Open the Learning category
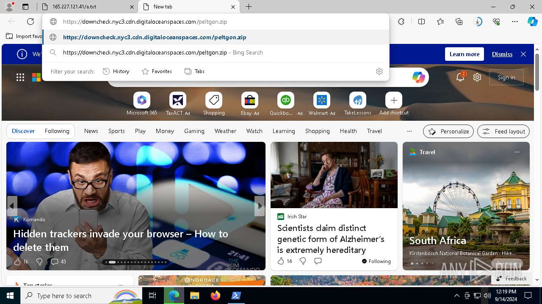 click(284, 131)
